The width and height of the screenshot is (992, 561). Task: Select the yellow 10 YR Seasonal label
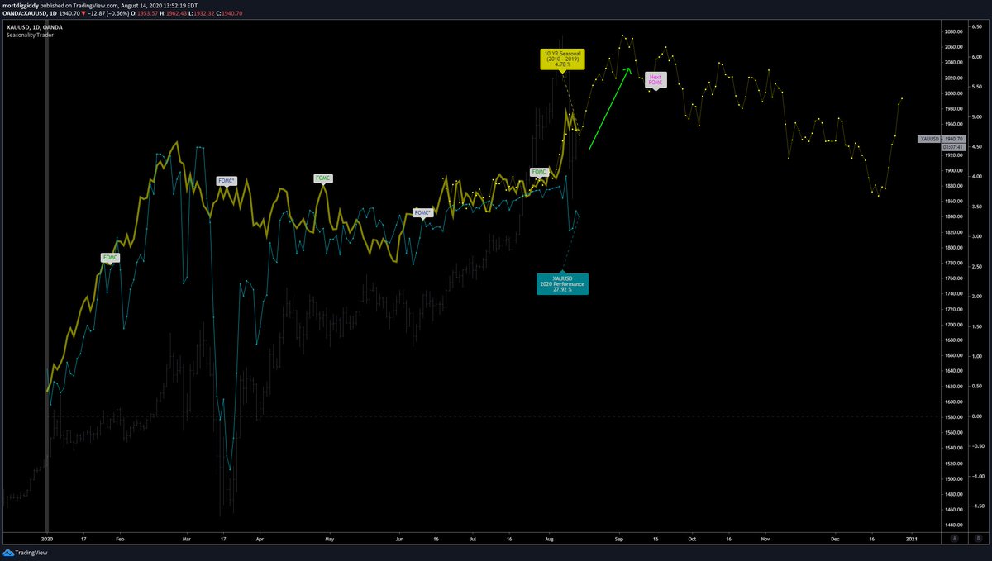pyautogui.click(x=563, y=58)
